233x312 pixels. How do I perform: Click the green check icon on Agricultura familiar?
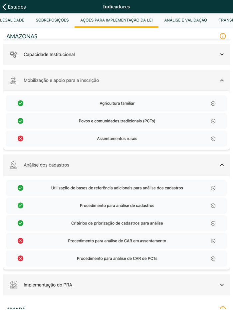(x=20, y=103)
